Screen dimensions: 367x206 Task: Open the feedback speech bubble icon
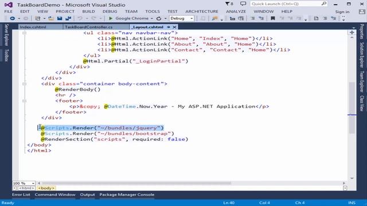[x=243, y=4]
